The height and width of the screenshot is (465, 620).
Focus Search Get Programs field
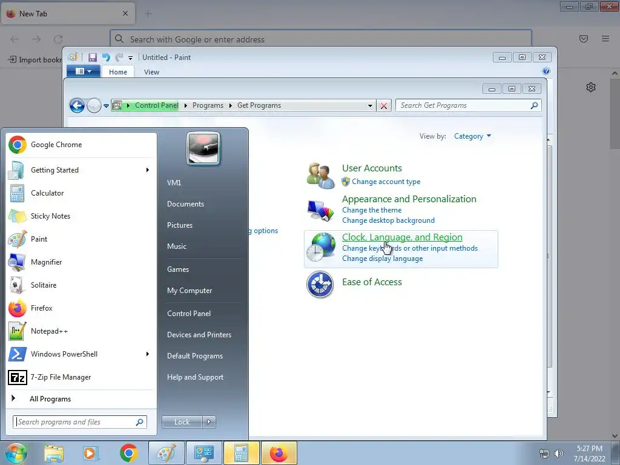[468, 105]
